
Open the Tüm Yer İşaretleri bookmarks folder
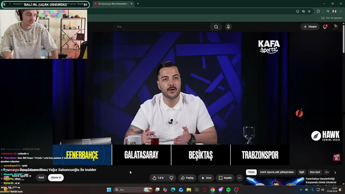(332, 18)
